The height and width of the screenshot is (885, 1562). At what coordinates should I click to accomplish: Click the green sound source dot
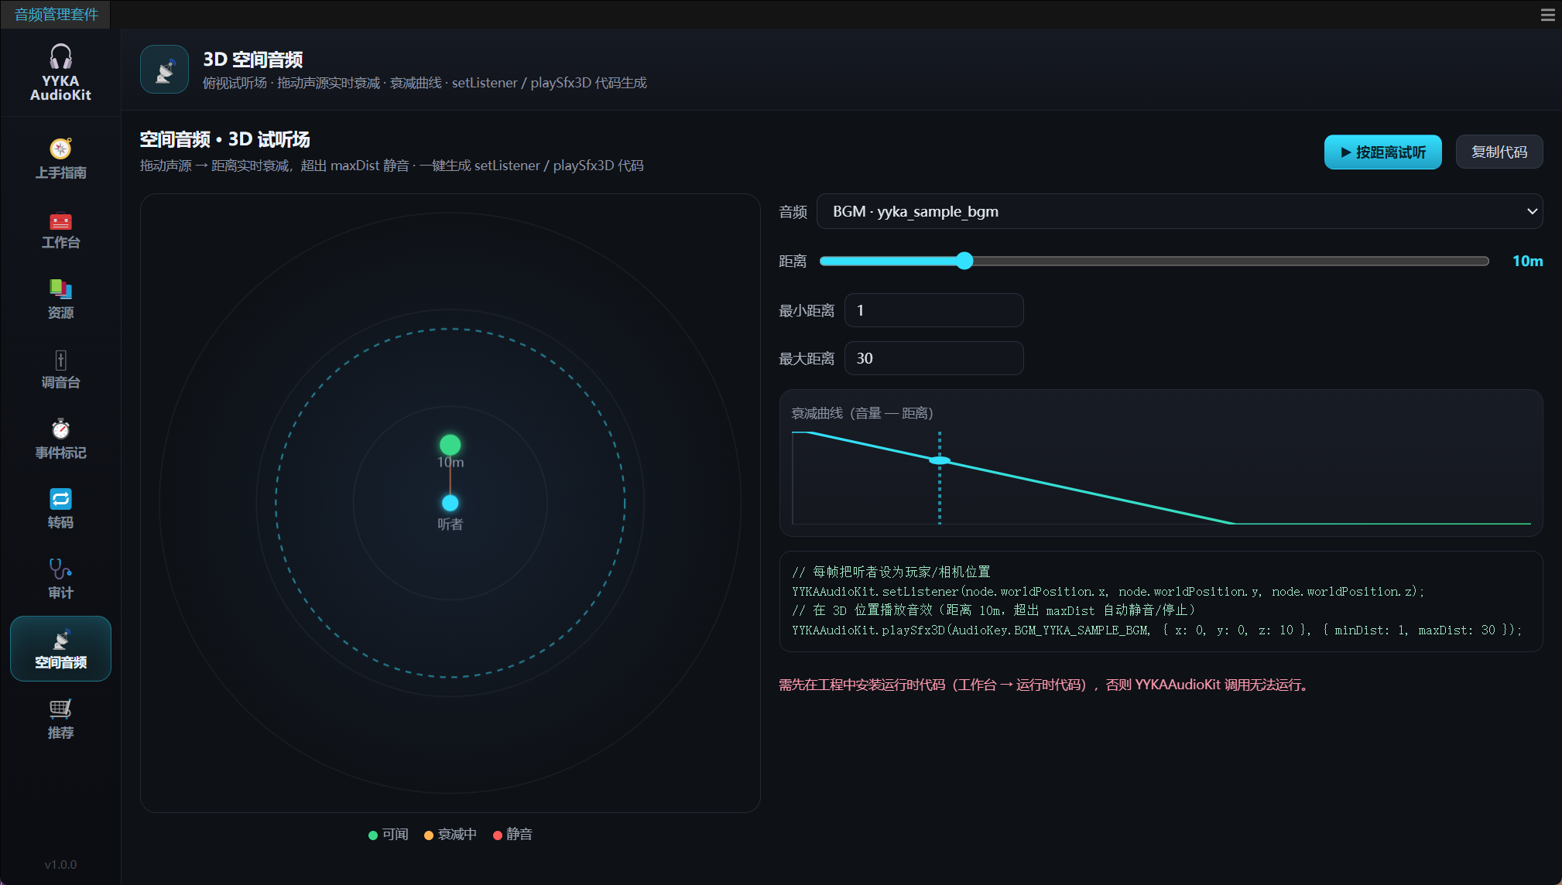tap(450, 445)
